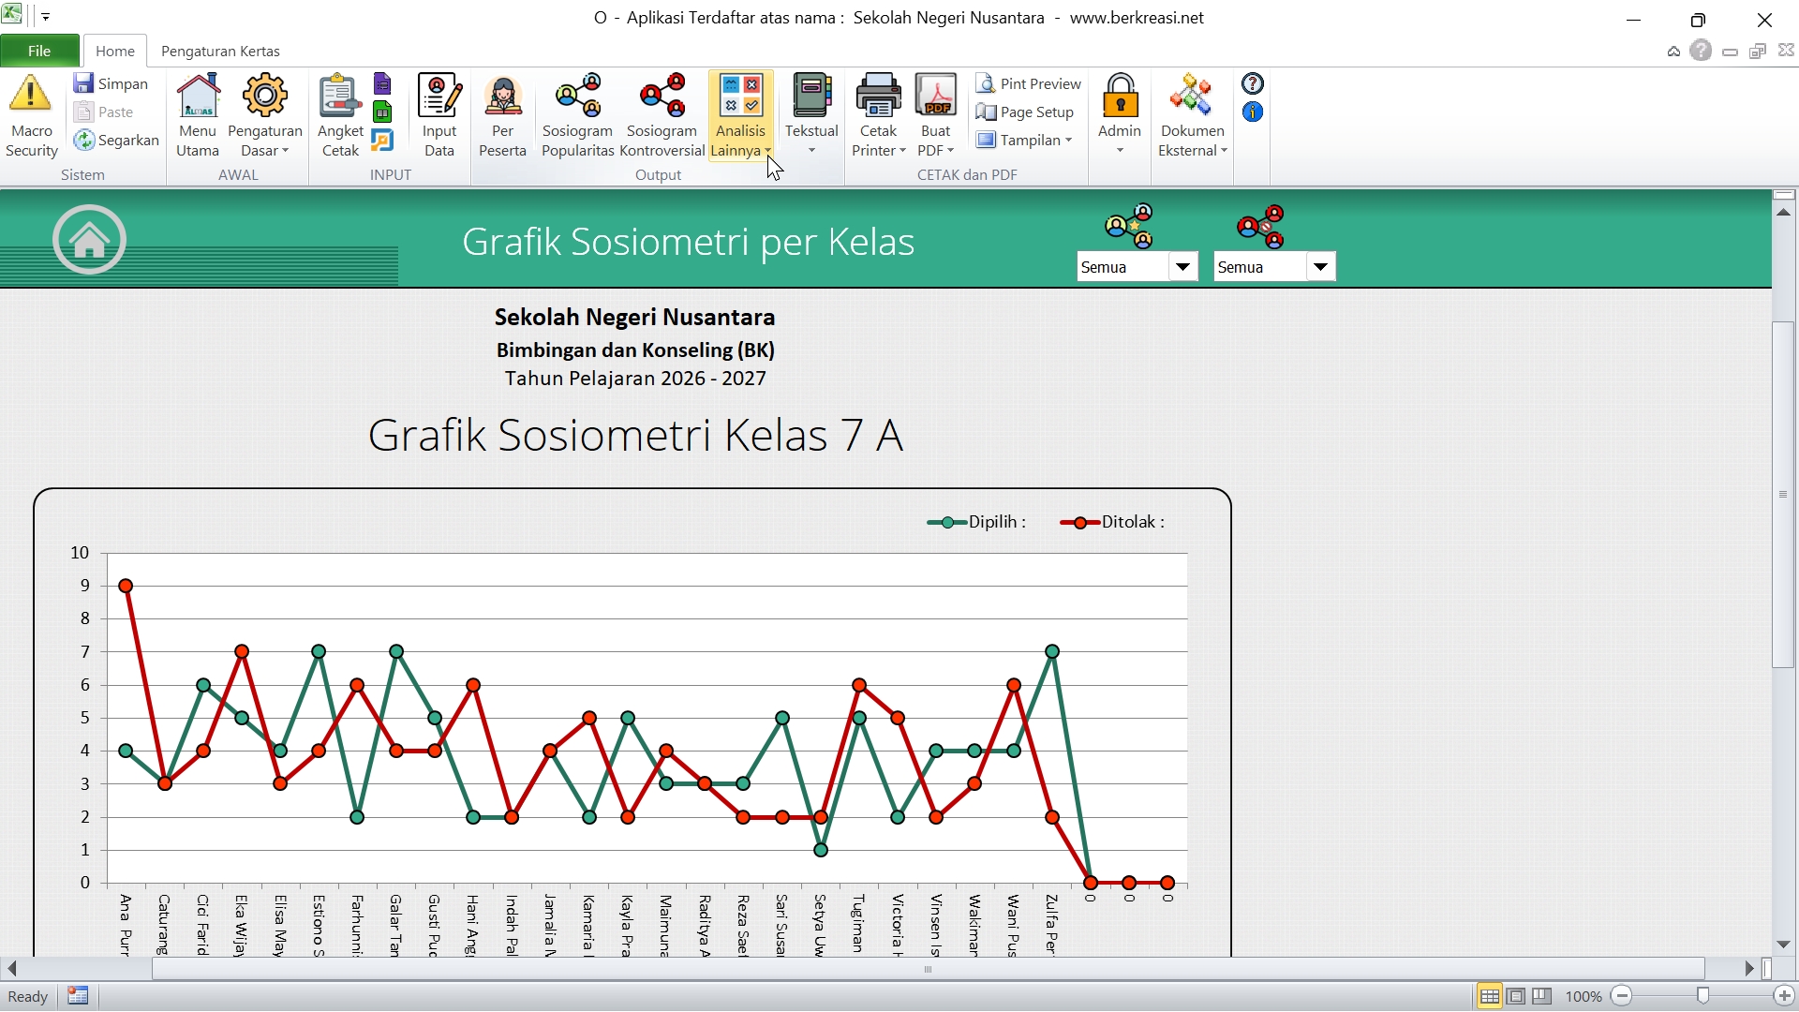Screen dimensions: 1799x1012
Task: Open Sosiogram Popularitas view
Action: 577,97
